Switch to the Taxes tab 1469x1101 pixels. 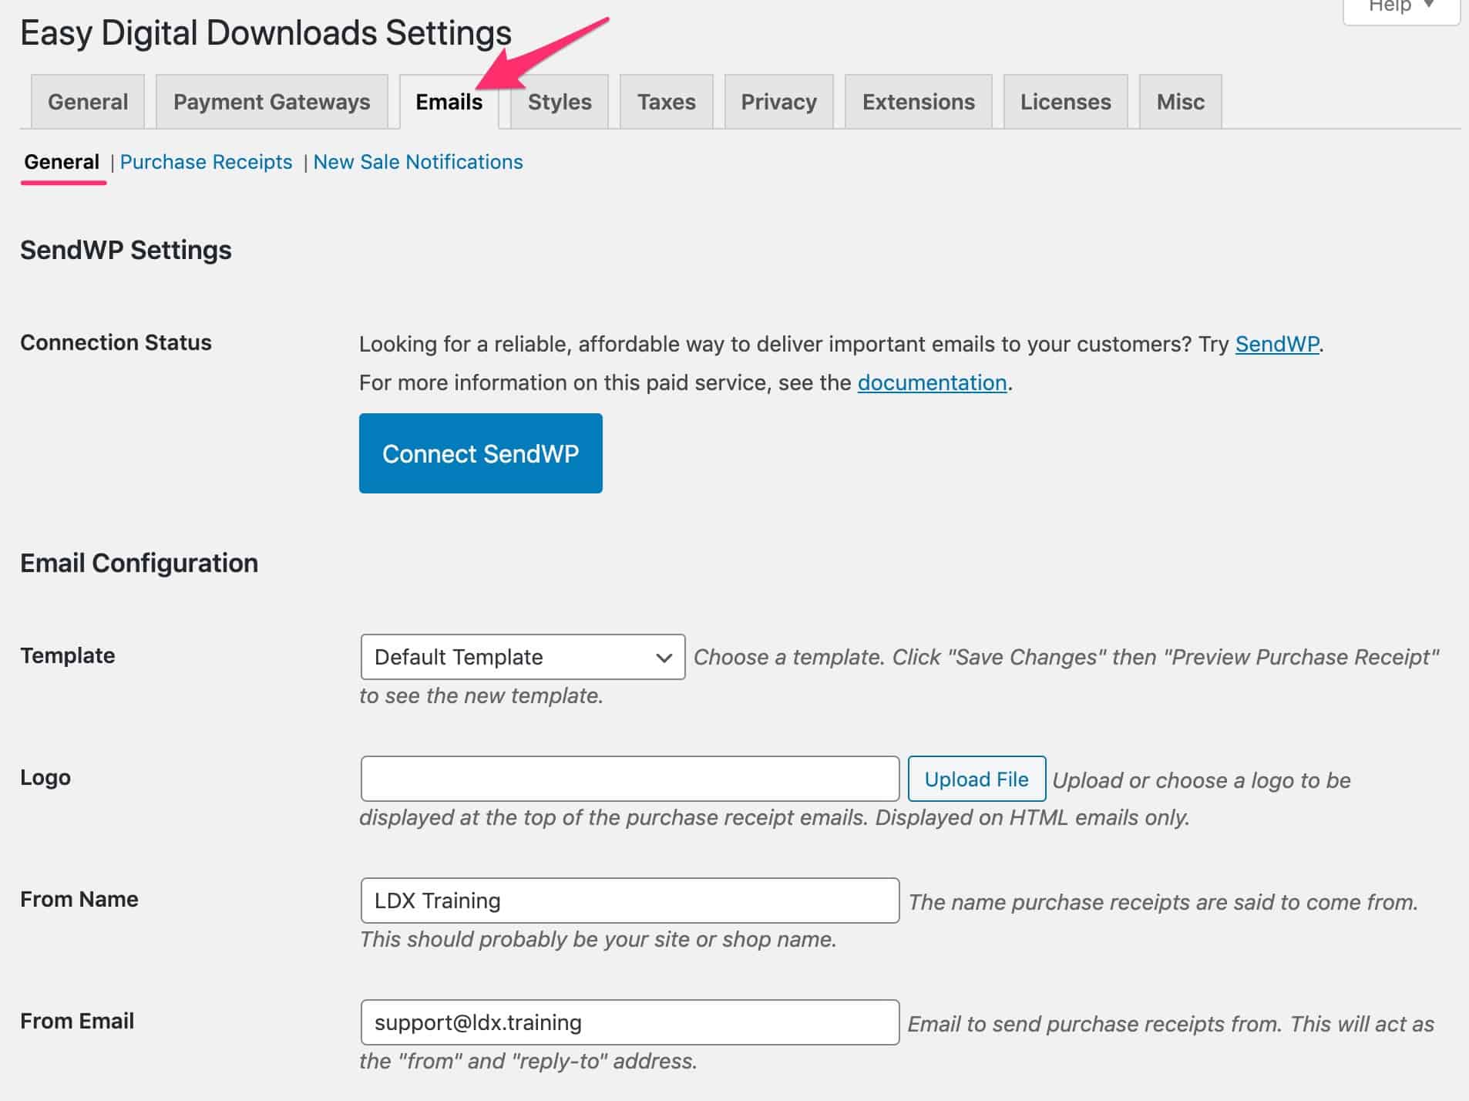coord(666,101)
